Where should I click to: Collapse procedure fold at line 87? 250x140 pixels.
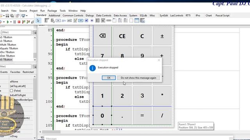click(x=55, y=40)
